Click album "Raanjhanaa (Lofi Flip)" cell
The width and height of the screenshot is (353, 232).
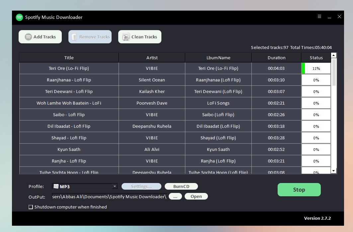click(x=219, y=80)
